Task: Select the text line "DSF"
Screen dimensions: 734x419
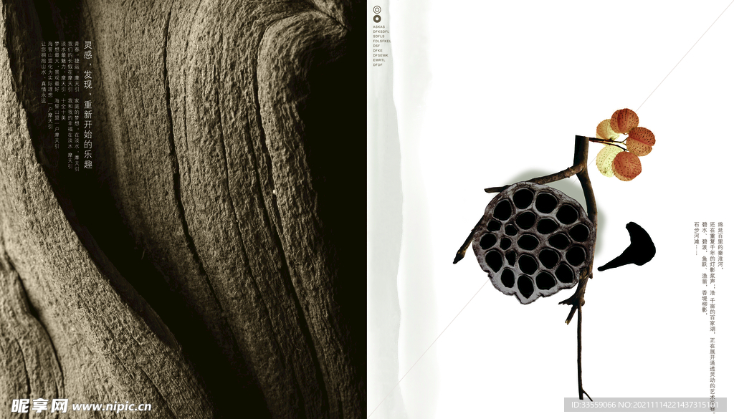Action: click(377, 46)
